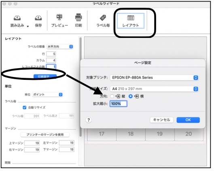Open the プレビュー preview icon
Viewport: 214px width, 171px height.
pos(59,17)
